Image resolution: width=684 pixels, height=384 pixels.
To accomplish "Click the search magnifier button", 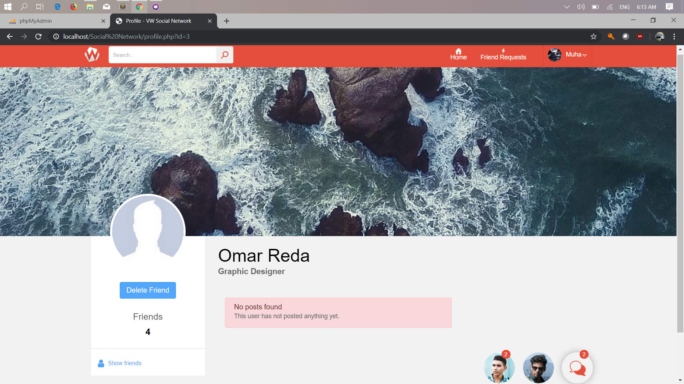I will click(225, 55).
